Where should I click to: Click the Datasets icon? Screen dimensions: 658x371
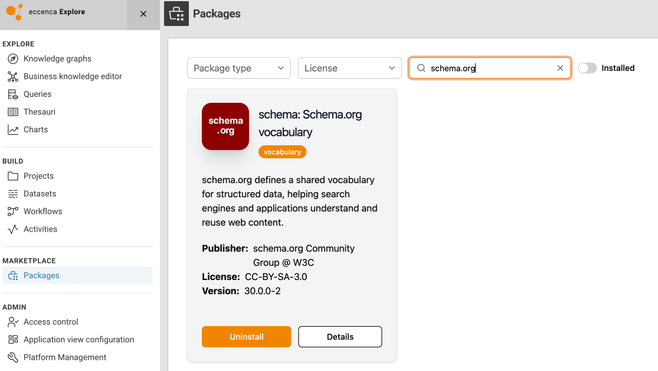tap(13, 194)
